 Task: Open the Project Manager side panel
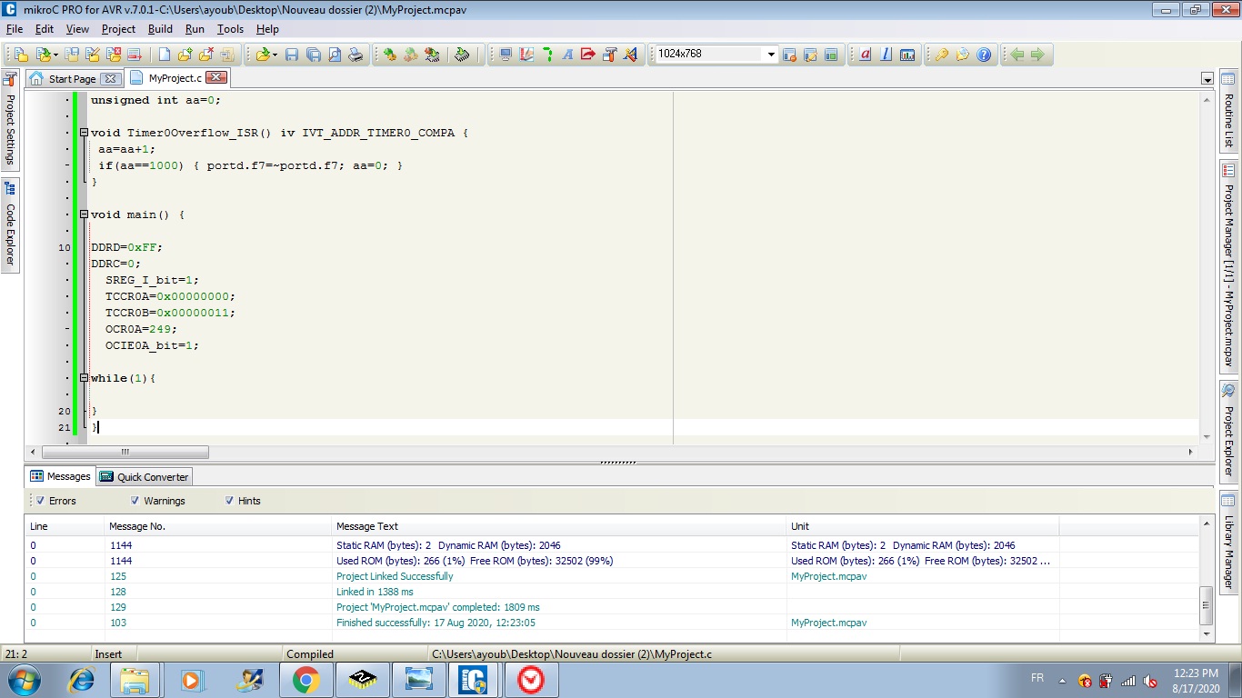1228,265
